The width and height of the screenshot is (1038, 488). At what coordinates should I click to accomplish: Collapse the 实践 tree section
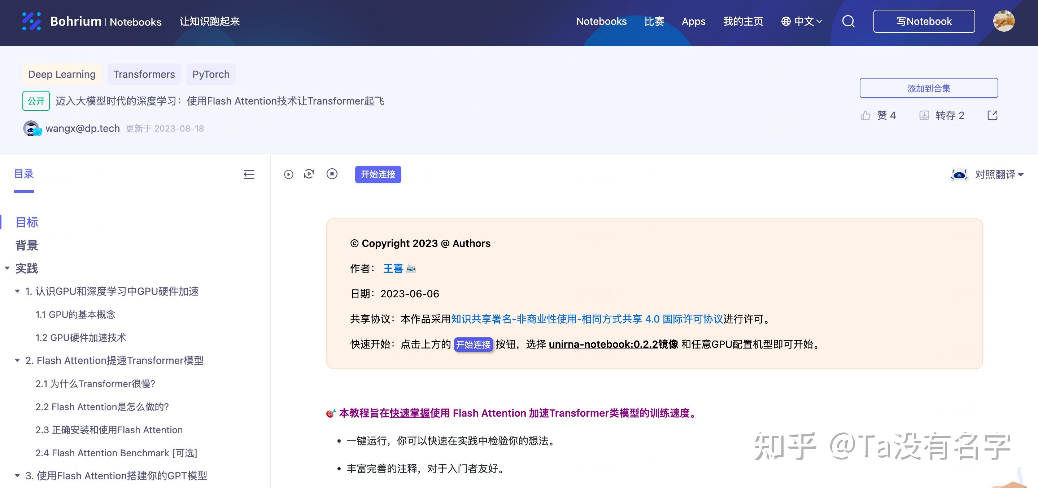pos(7,268)
